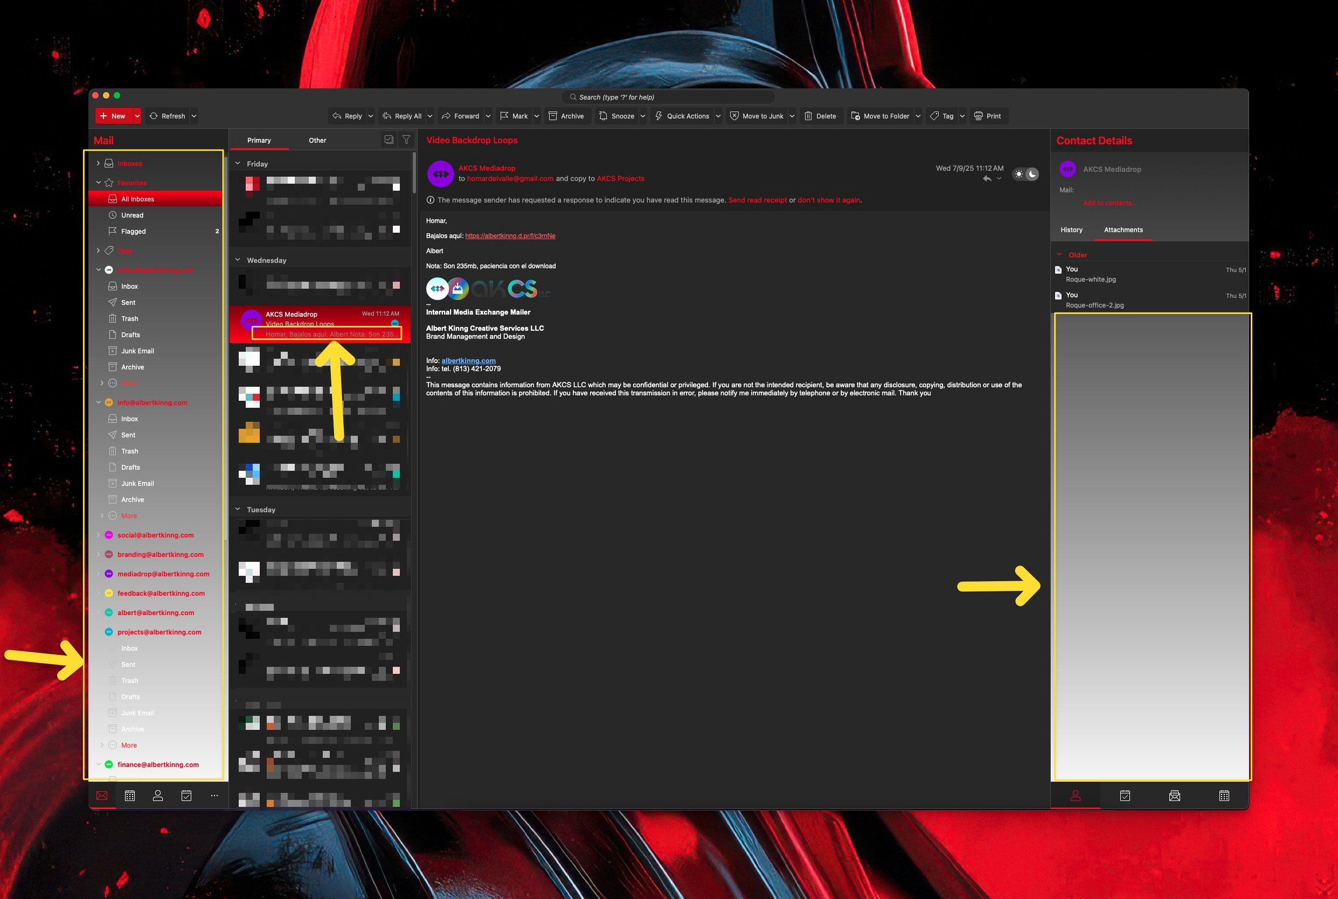Select All Inboxes folder
The image size is (1338, 899).
155,199
